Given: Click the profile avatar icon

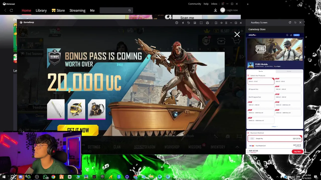Looking at the screenshot, I should 223,10.
